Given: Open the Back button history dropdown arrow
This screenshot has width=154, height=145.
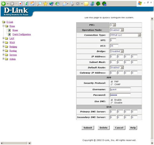Looking at the screenshot, I should point(8,4).
